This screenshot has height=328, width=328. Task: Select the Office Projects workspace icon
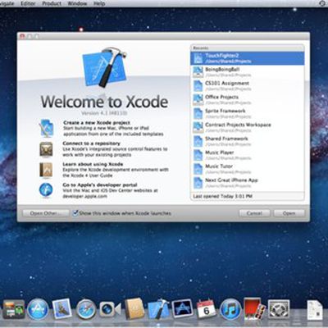point(198,100)
